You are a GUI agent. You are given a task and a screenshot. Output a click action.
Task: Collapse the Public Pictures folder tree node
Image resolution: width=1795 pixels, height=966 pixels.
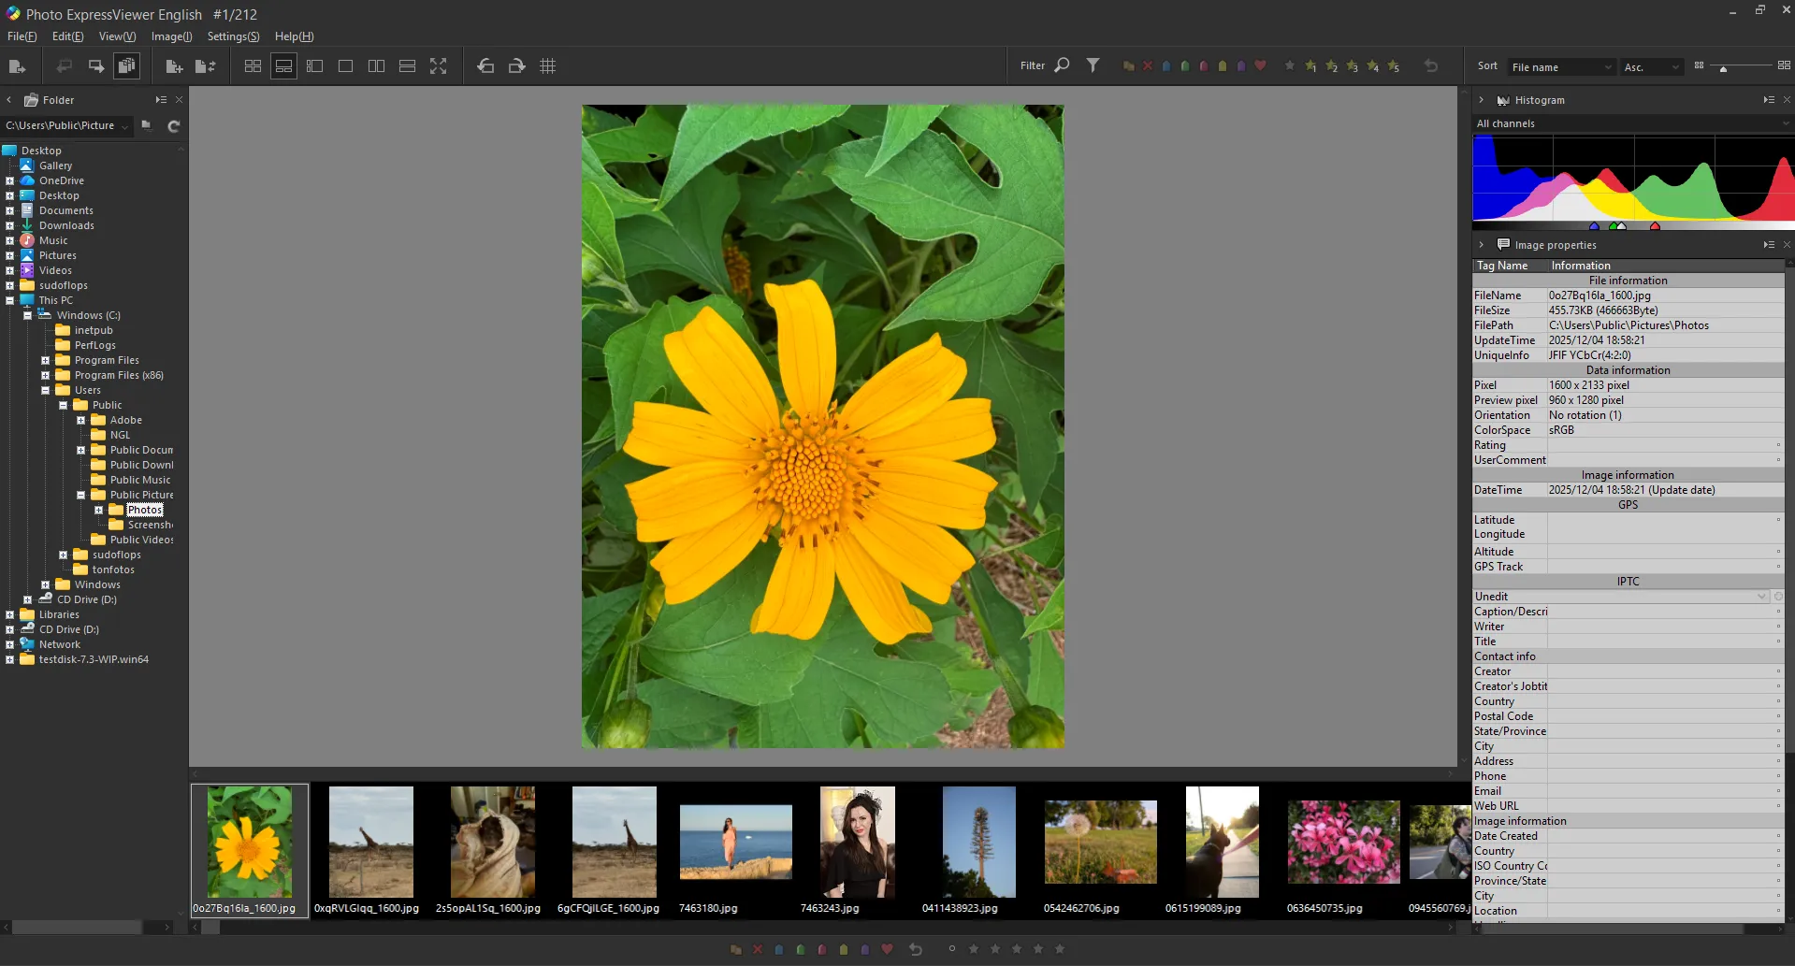tap(81, 495)
